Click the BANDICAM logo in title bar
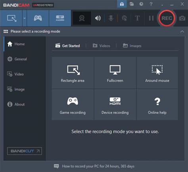The image size is (188, 172). [16, 5]
